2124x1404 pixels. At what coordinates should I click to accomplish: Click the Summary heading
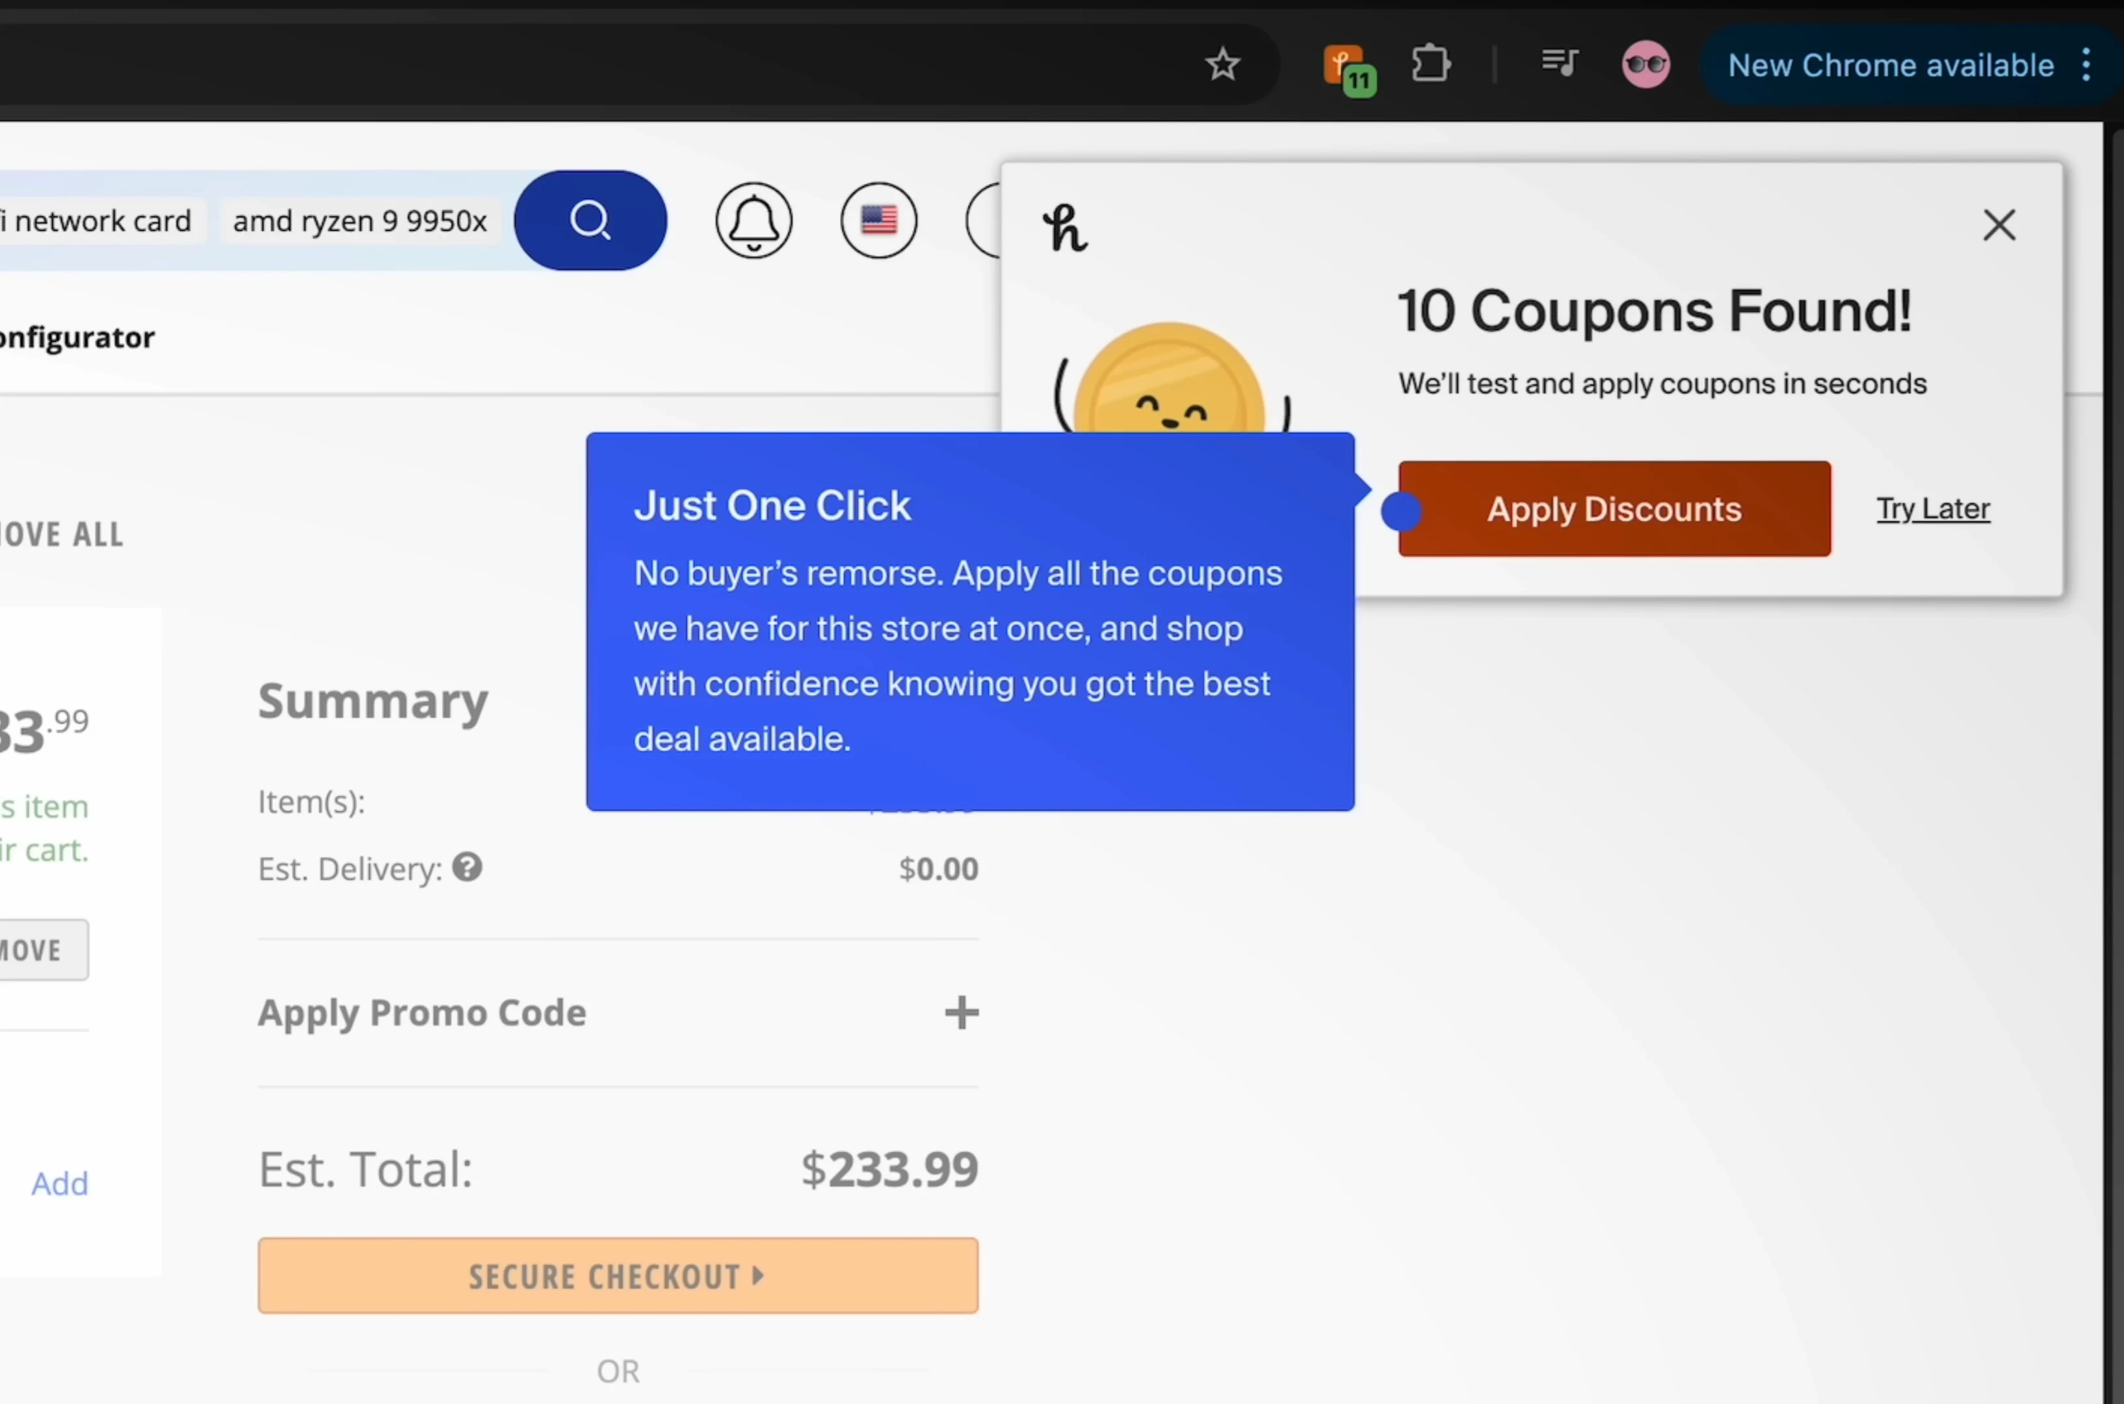[373, 700]
